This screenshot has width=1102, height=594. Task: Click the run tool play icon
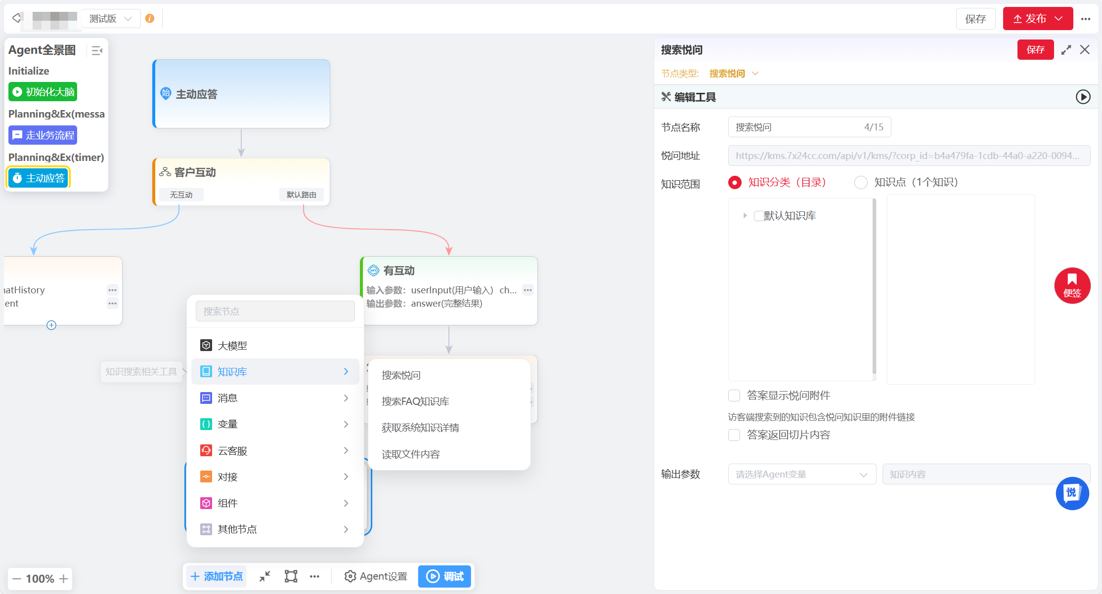[x=1083, y=97]
